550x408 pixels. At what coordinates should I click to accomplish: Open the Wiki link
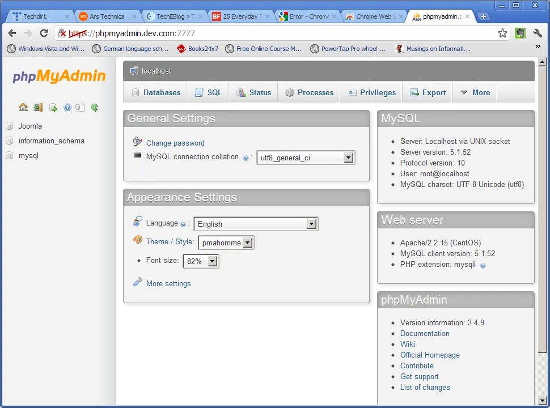click(x=408, y=344)
